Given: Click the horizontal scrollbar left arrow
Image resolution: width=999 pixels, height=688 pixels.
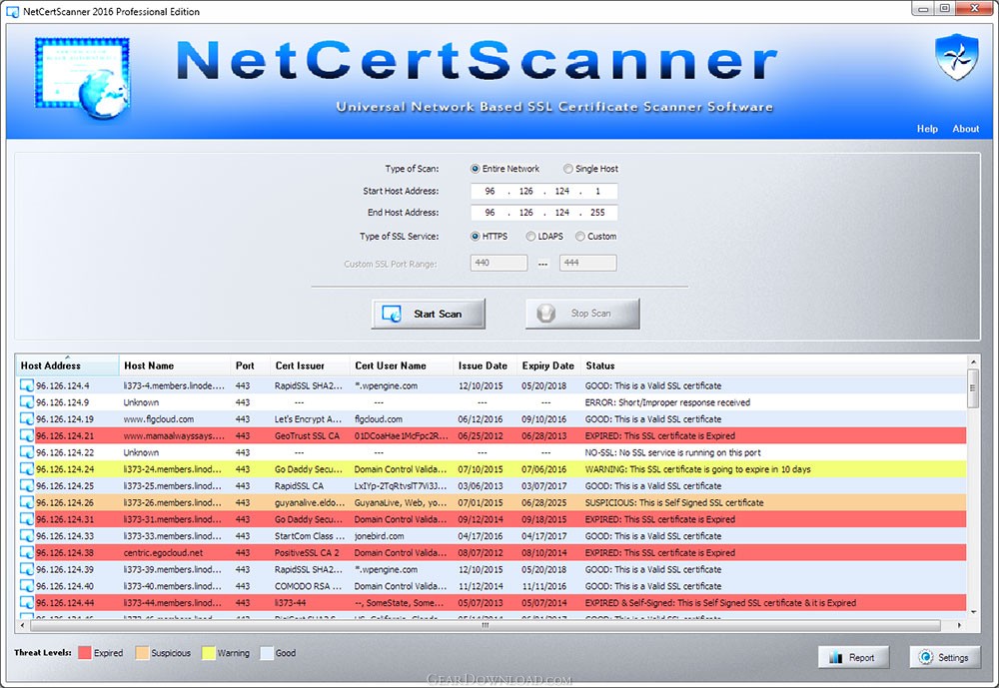Looking at the screenshot, I should coord(23,625).
